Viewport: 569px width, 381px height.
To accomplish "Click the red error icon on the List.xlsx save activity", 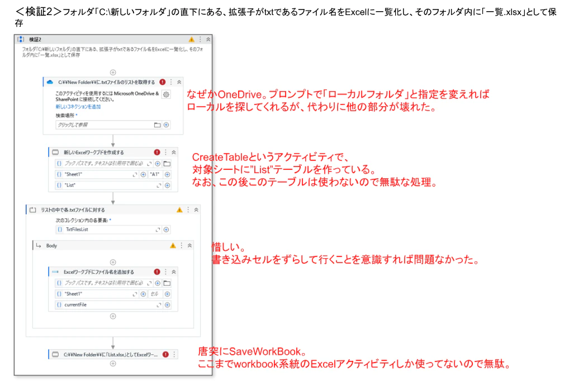I will [x=165, y=355].
